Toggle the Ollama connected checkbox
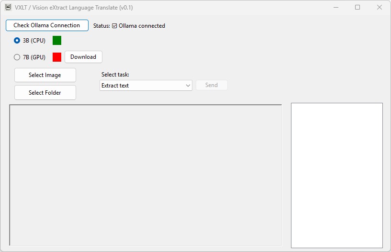The height and width of the screenshot is (252, 391). (114, 26)
